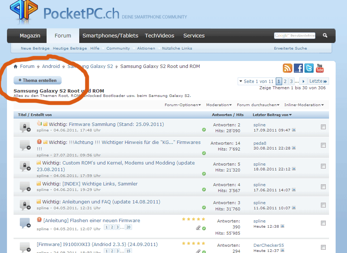Click the search magnifier icon
Viewport: 347px width, 253px height.
pos(325,35)
